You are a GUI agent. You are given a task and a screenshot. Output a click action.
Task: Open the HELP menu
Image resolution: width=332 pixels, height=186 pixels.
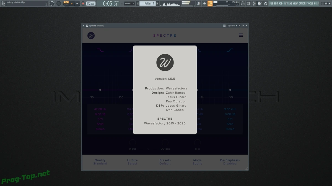click(317, 4)
